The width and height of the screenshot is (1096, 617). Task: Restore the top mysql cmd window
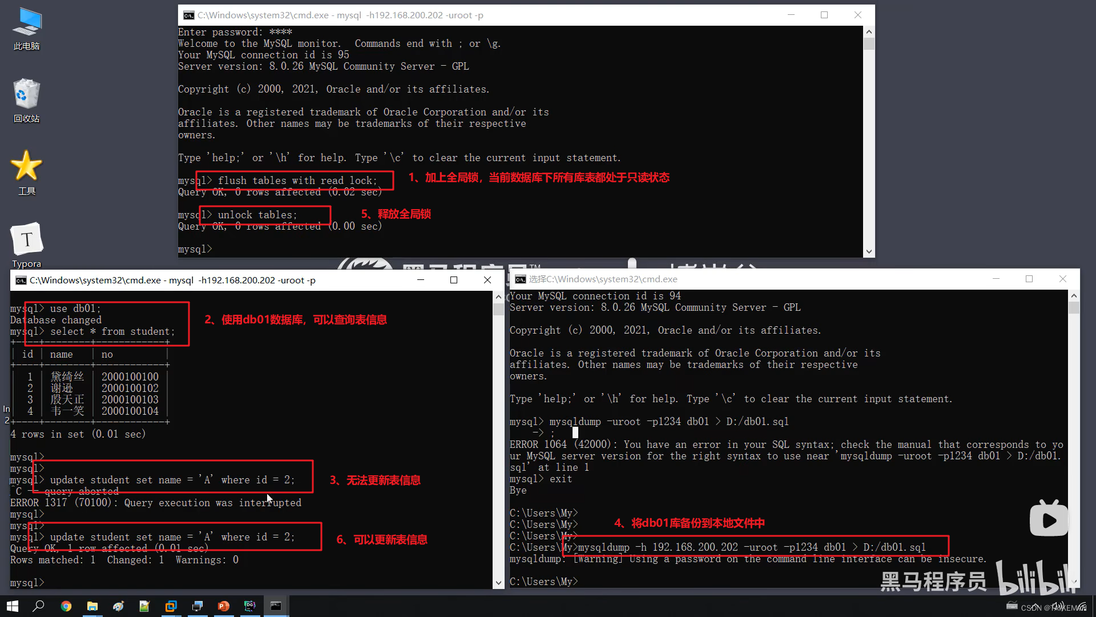tap(824, 15)
